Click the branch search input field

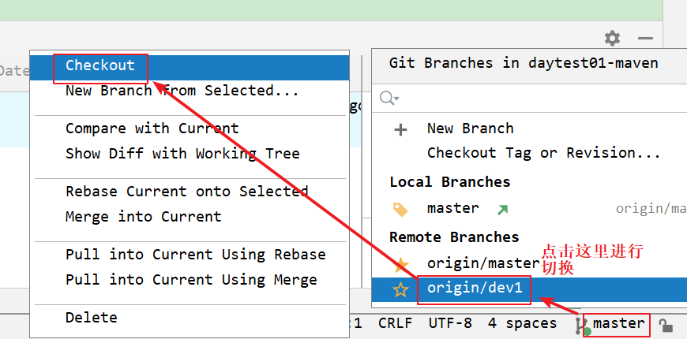[x=537, y=98]
